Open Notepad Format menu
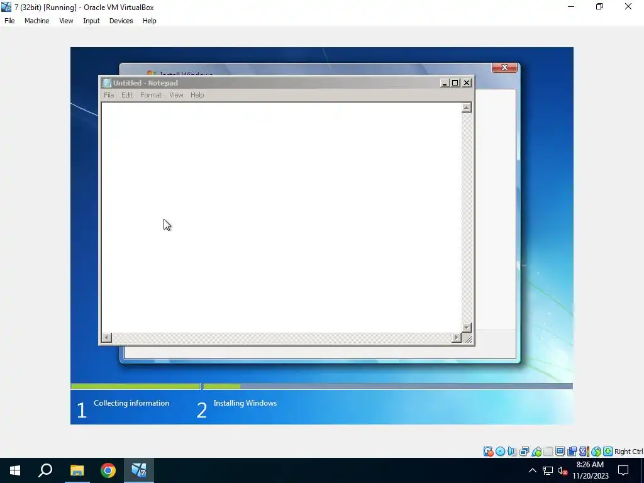The image size is (644, 483). click(x=151, y=95)
